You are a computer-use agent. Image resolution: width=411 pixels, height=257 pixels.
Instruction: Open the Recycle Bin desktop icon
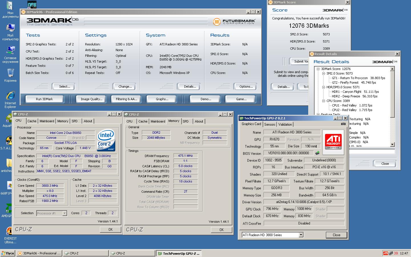pos(10,75)
